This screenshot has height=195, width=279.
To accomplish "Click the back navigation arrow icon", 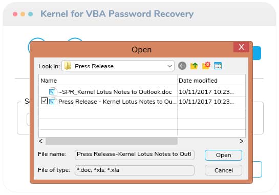I will click(x=182, y=66).
